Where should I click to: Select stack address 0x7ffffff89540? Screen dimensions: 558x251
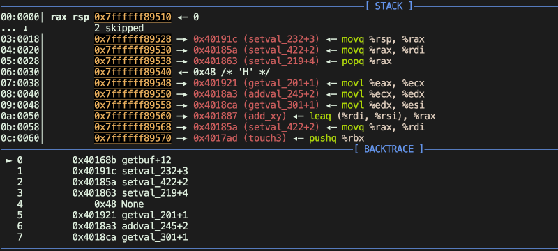pos(133,73)
